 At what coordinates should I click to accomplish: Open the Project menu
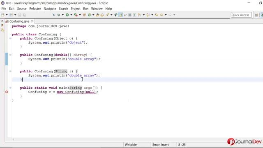76,9
